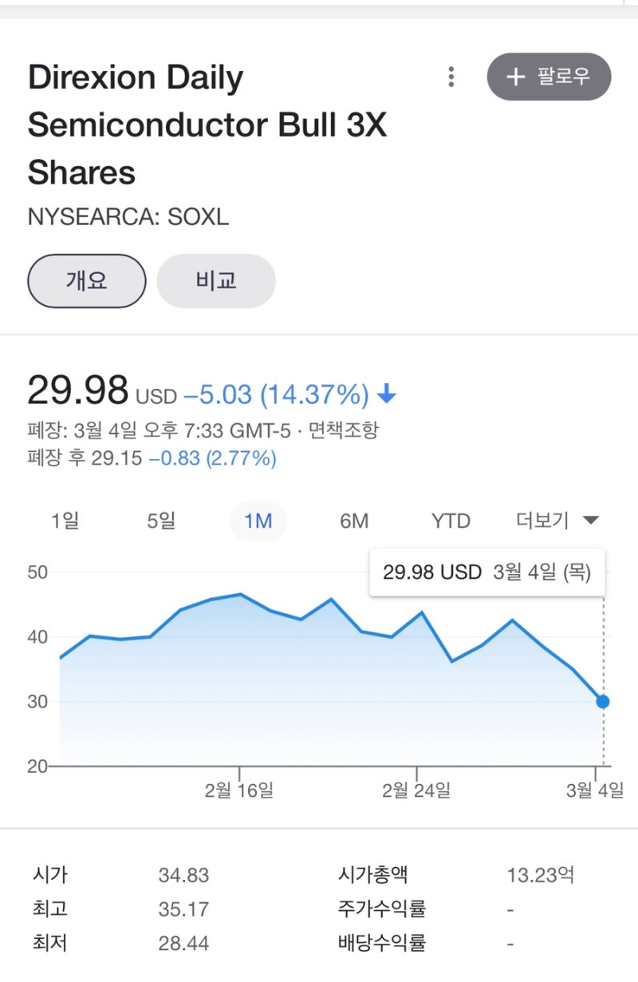Click the 시가총액 value 13.23억

pyautogui.click(x=540, y=875)
